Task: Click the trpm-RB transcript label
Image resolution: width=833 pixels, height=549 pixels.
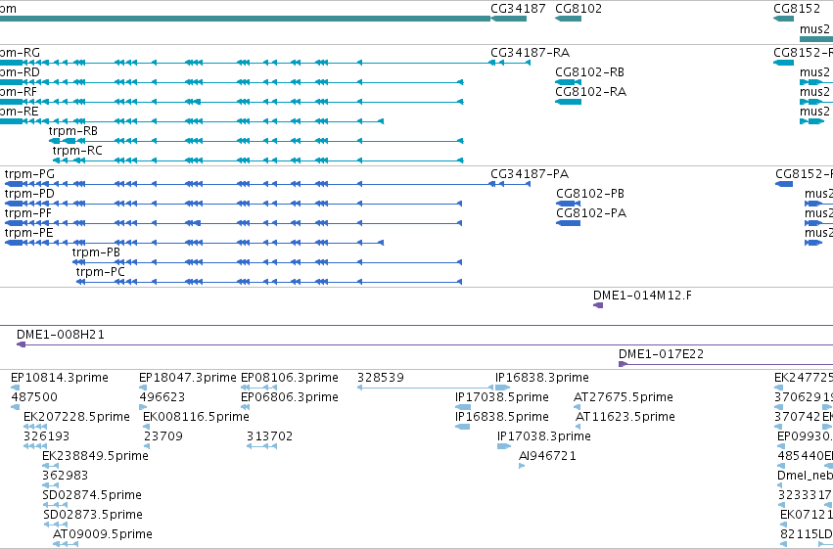Action: coord(73,131)
